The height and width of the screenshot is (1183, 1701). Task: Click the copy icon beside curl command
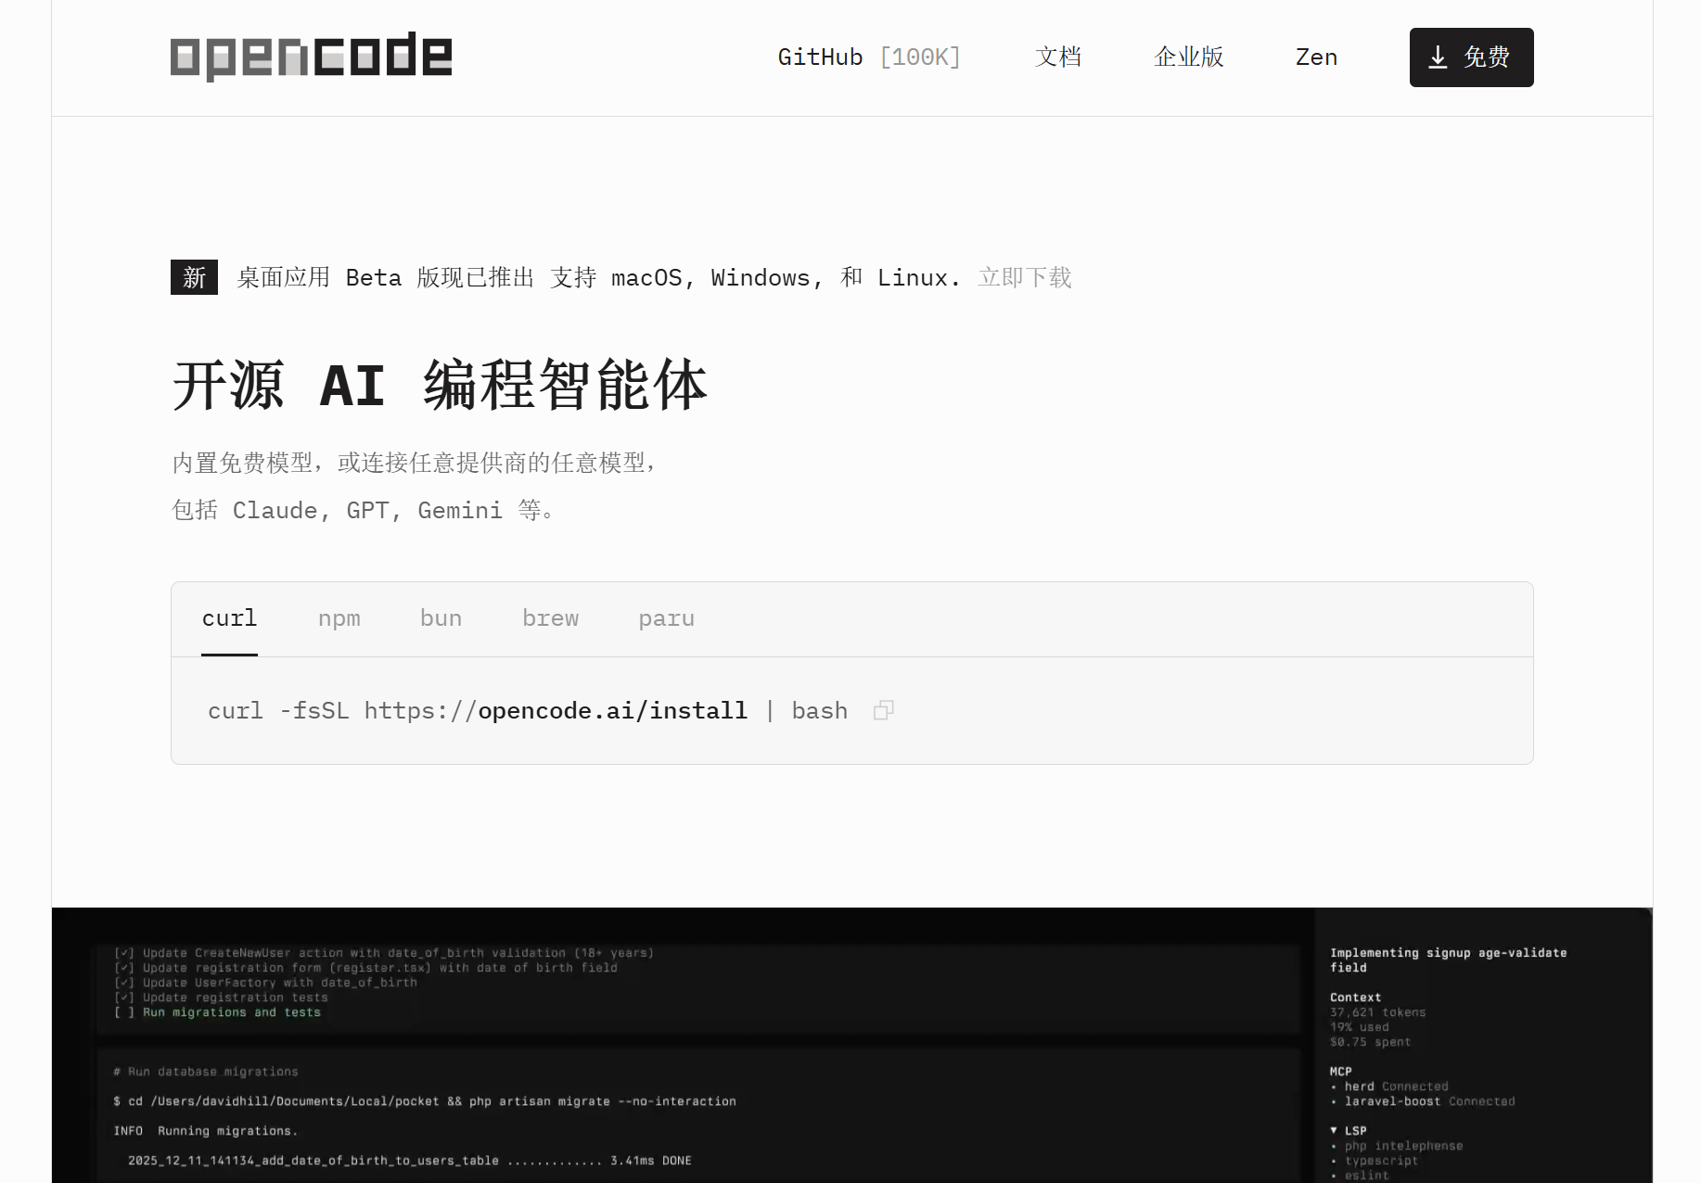[883, 709]
